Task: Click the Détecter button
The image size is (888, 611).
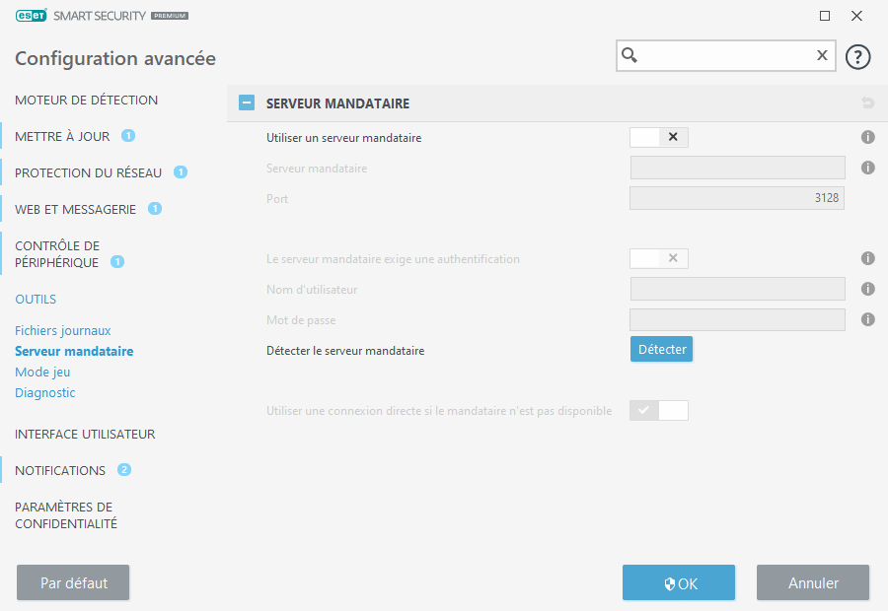Action: coord(661,349)
